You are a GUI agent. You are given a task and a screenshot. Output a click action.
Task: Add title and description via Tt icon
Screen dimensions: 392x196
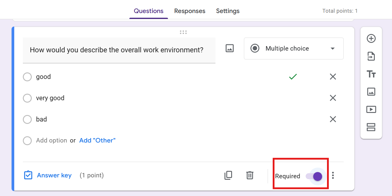pyautogui.click(x=371, y=74)
